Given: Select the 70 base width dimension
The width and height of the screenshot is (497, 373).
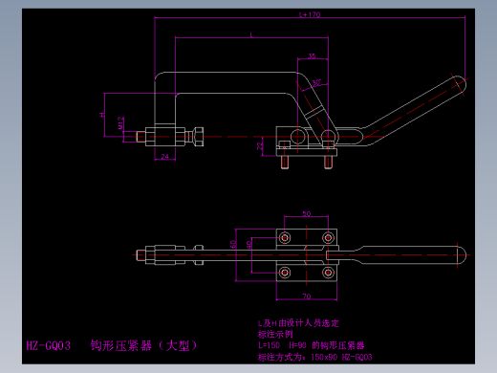Looking at the screenshot, I should coord(307,296).
